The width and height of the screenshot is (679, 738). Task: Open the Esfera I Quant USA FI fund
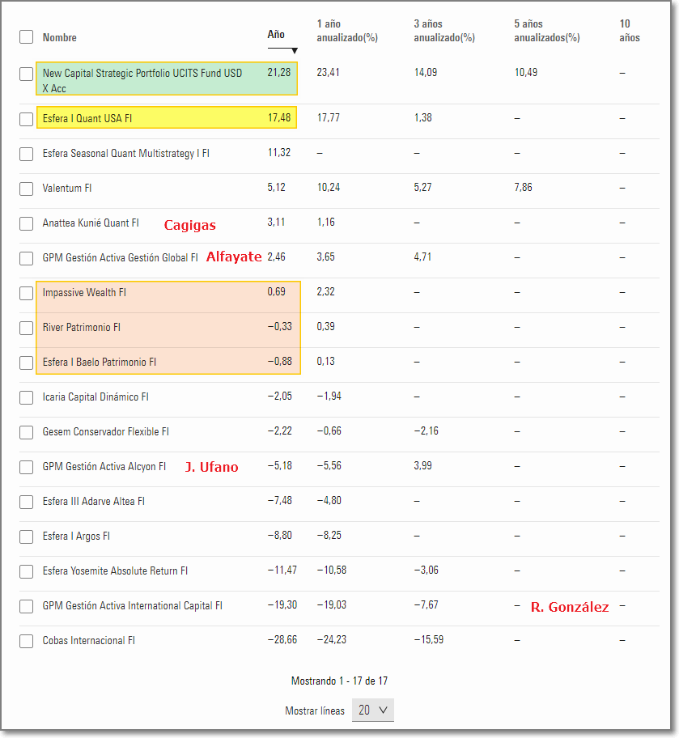tap(87, 119)
